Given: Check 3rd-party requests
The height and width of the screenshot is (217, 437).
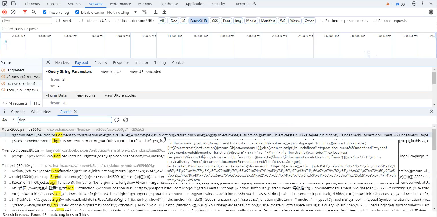Looking at the screenshot, I should [4, 29].
